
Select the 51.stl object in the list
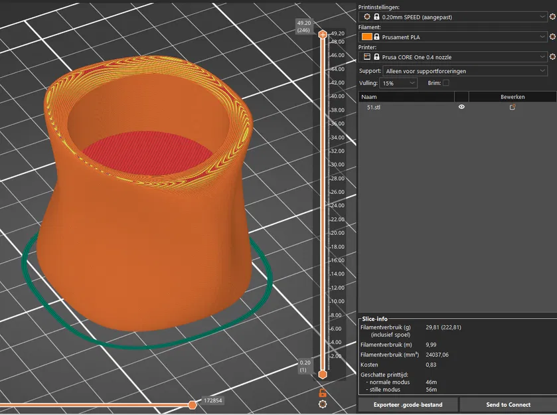pyautogui.click(x=376, y=107)
